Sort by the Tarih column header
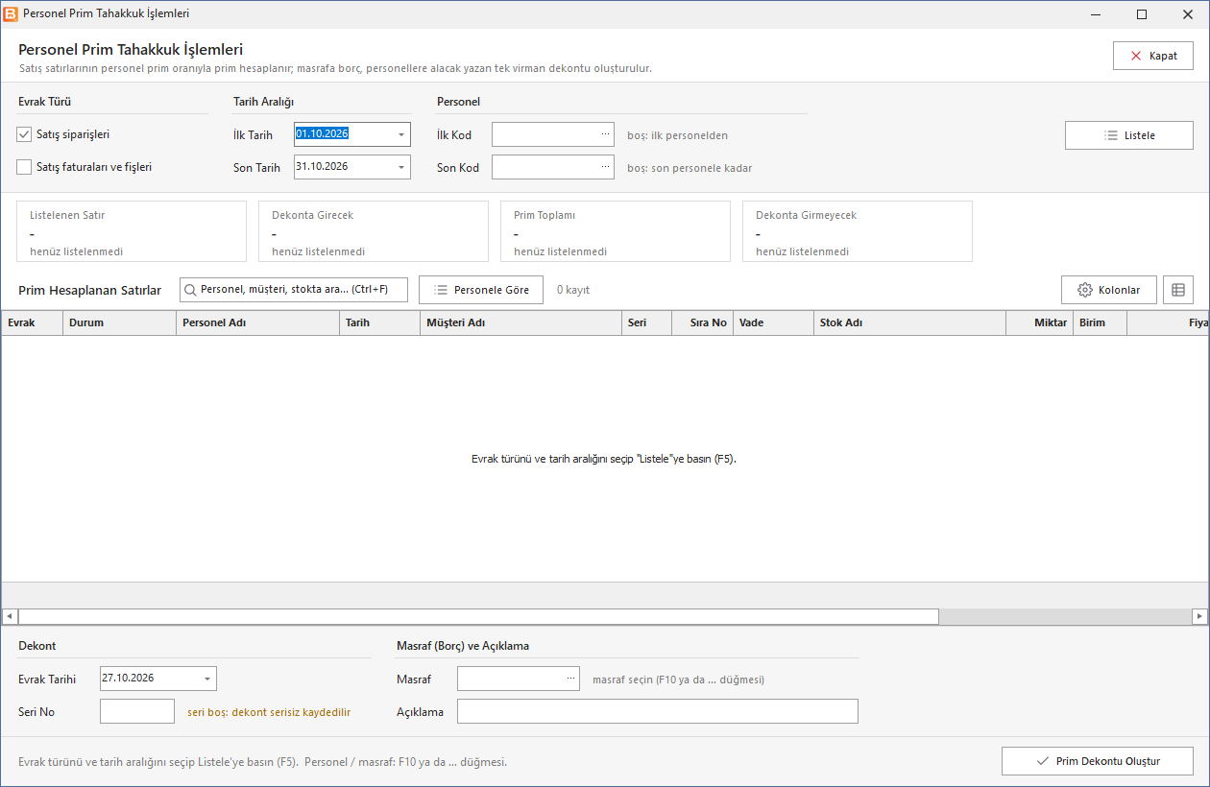The image size is (1210, 787). [380, 322]
